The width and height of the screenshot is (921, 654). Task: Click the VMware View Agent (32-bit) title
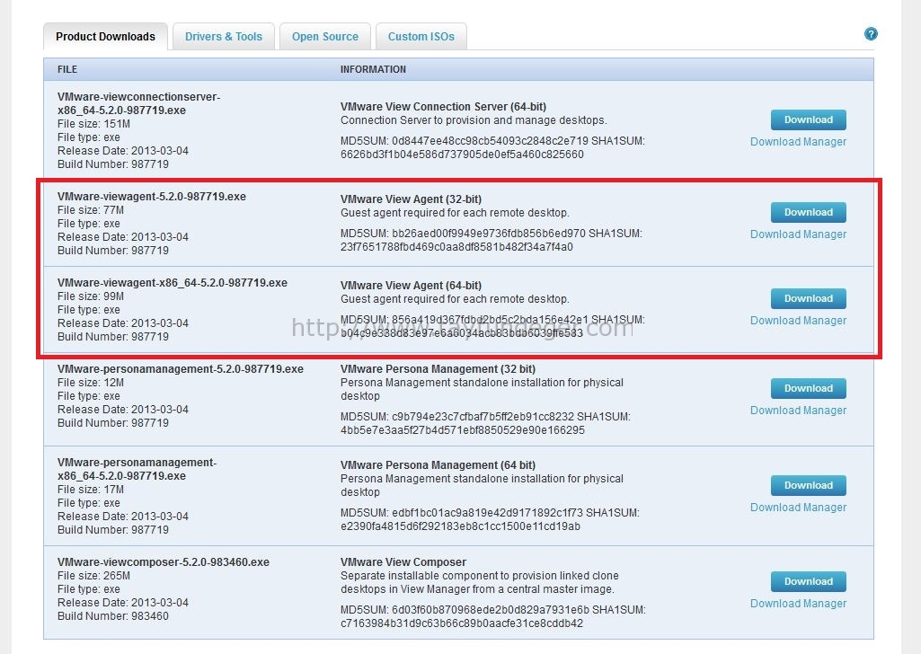click(x=411, y=199)
